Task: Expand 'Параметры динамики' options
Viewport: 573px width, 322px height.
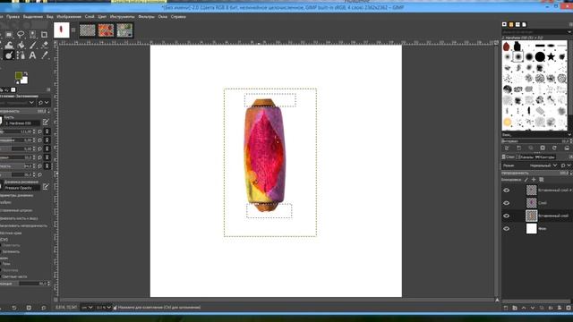Action: point(17,195)
